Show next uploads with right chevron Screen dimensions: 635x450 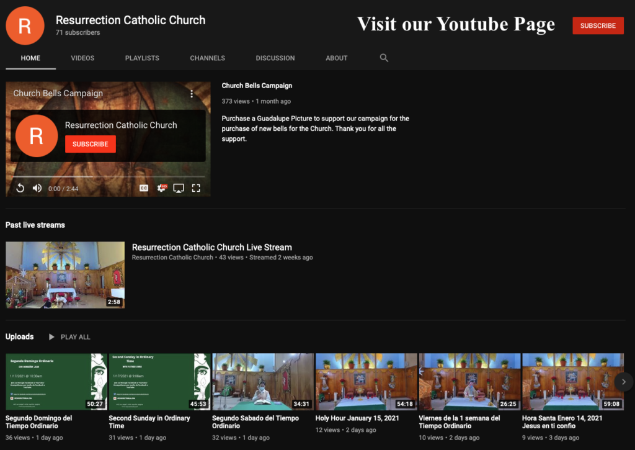tap(624, 382)
